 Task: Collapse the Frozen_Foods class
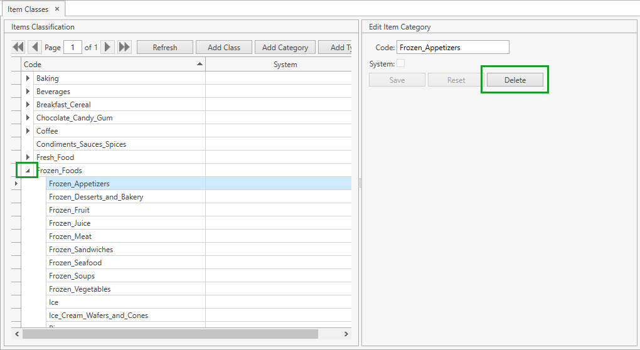pos(28,171)
